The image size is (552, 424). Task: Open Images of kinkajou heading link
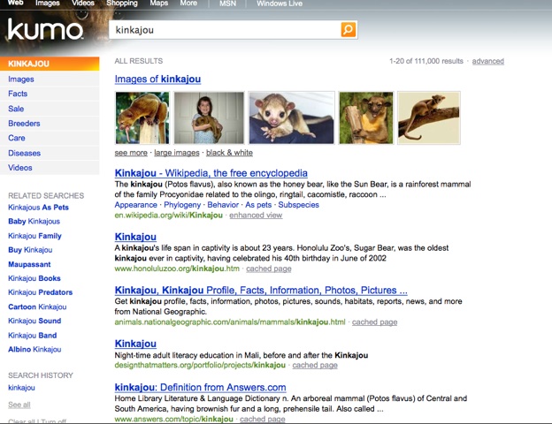[157, 79]
